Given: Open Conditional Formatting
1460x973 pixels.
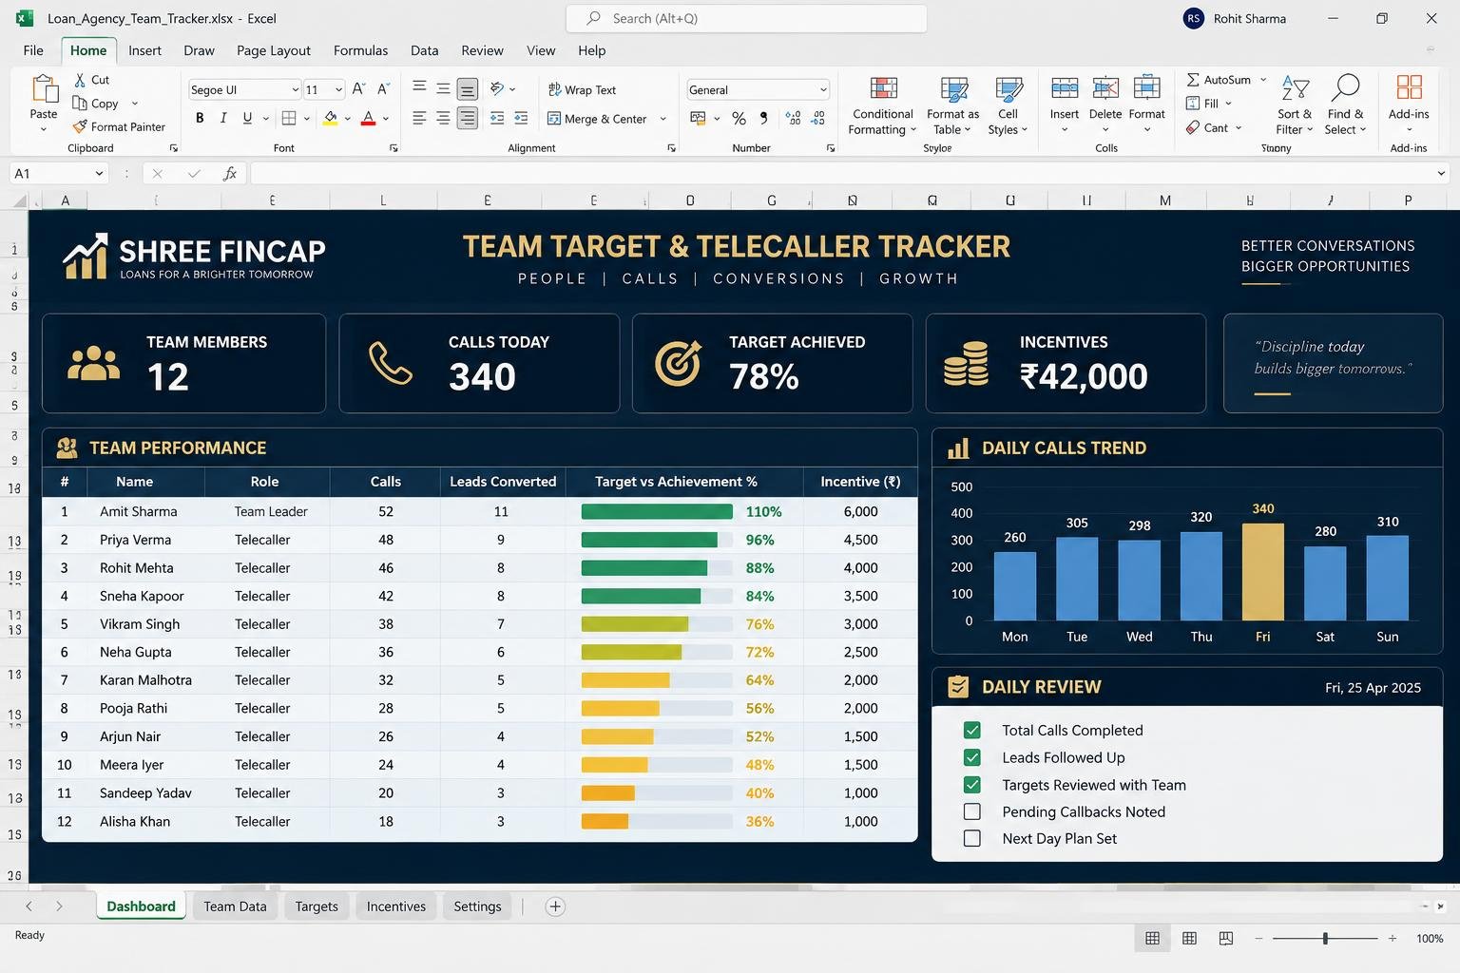Looking at the screenshot, I should [883, 106].
